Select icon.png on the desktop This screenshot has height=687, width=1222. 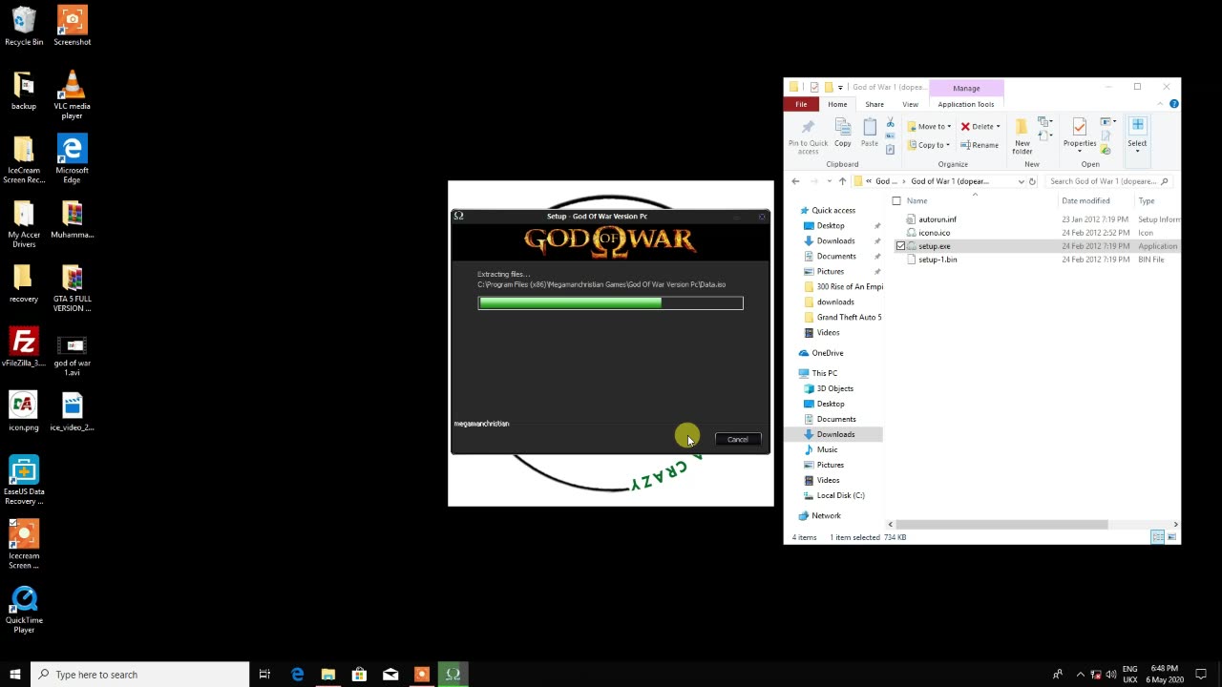[x=24, y=411]
